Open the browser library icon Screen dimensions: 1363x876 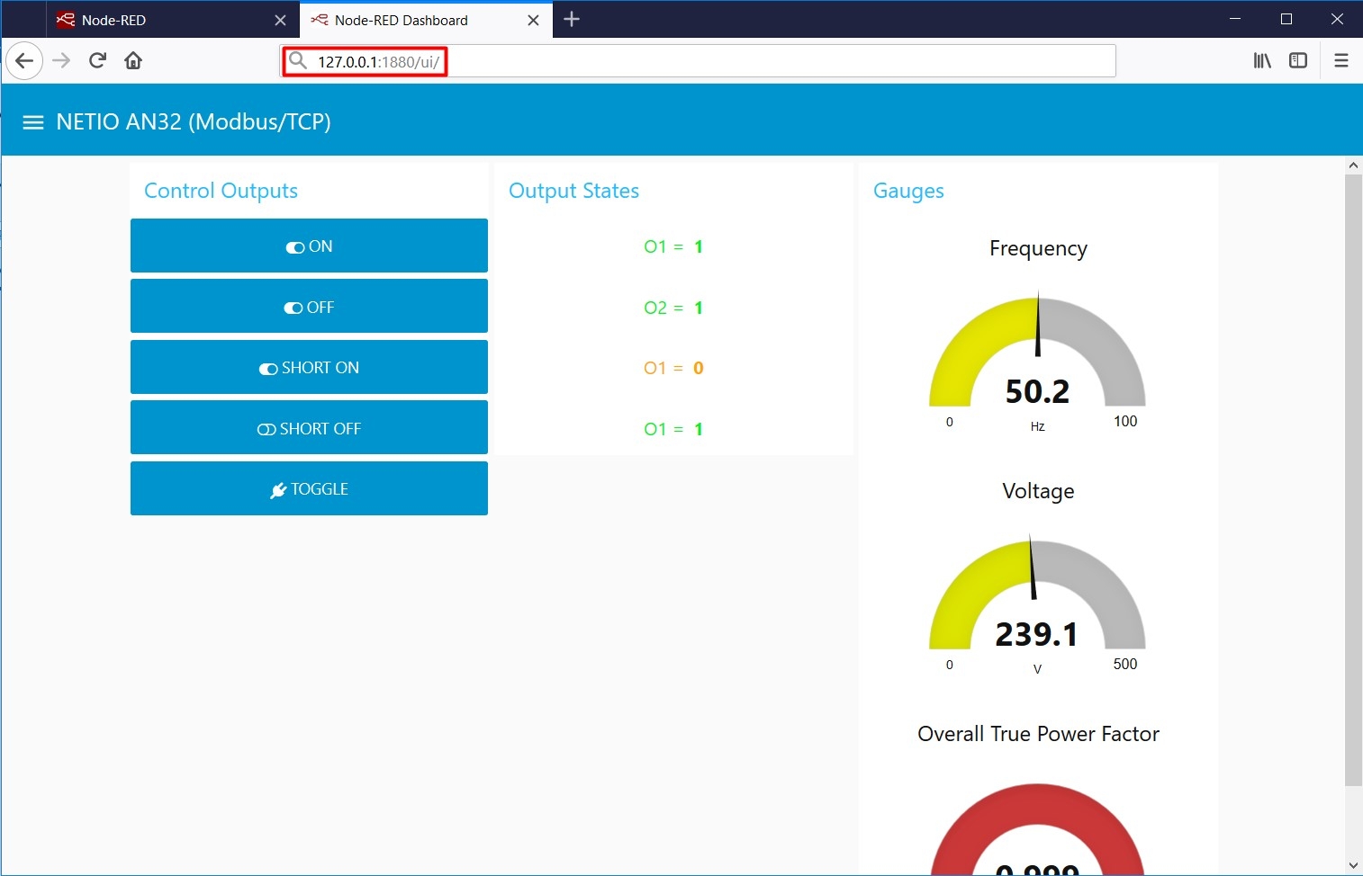point(1262,60)
